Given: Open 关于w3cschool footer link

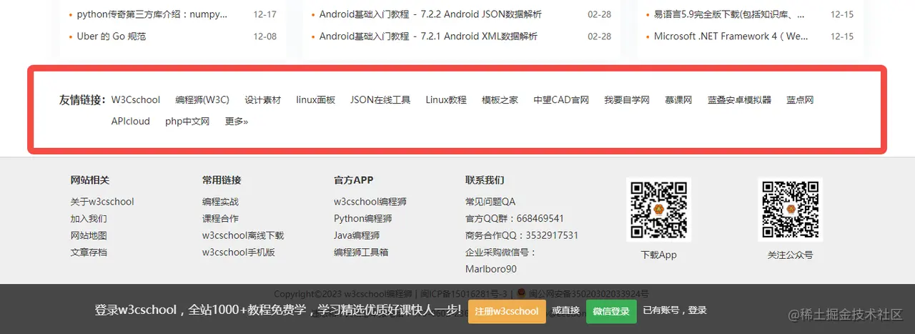Looking at the screenshot, I should pos(102,202).
